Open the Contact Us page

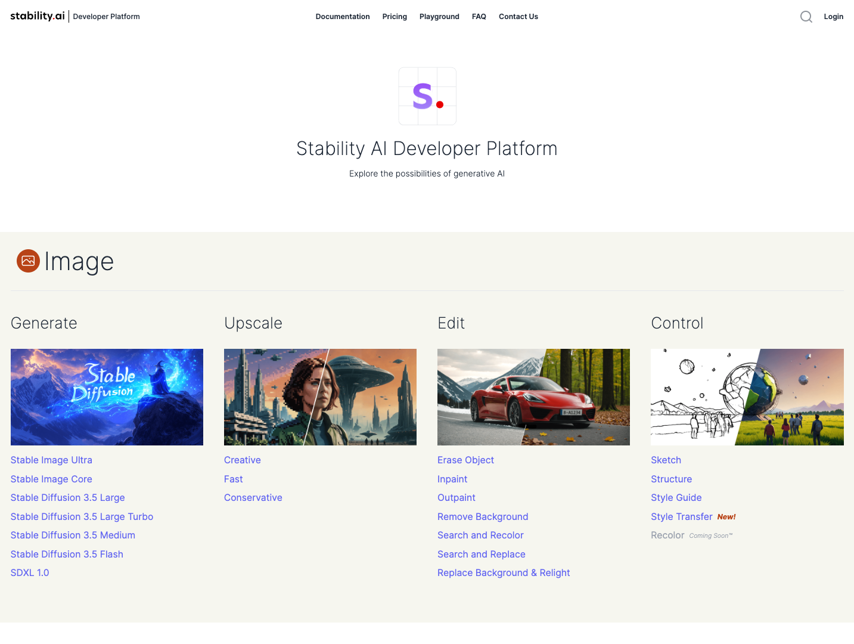point(518,17)
